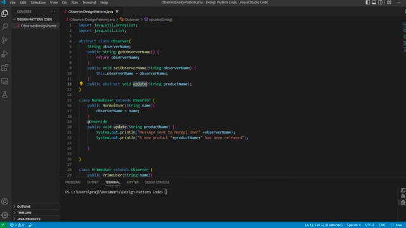
Task: Open the Manage gear in activity bar
Action: (4, 215)
